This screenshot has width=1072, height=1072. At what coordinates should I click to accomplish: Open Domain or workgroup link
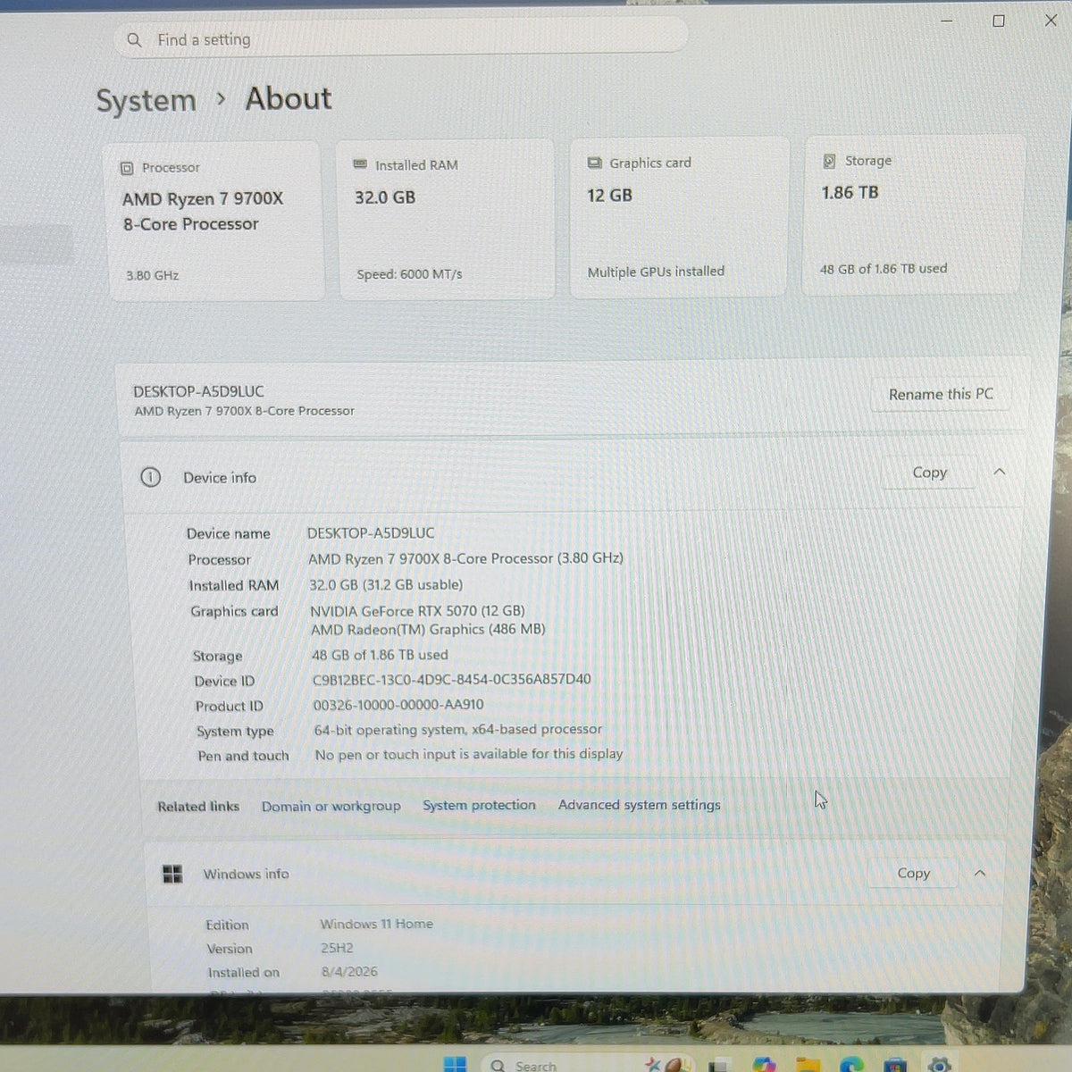331,806
